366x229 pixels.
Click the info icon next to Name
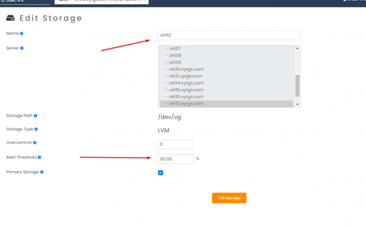coord(21,33)
